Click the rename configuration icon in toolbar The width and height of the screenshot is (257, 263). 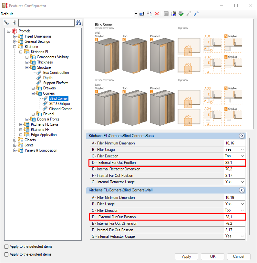point(141,14)
